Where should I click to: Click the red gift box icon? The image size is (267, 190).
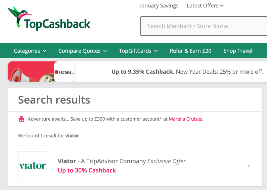(x=21, y=119)
